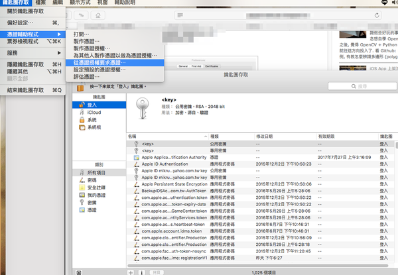Select the first <key> 公用密鑰 row
The height and width of the screenshot is (275, 398).
[261, 144]
